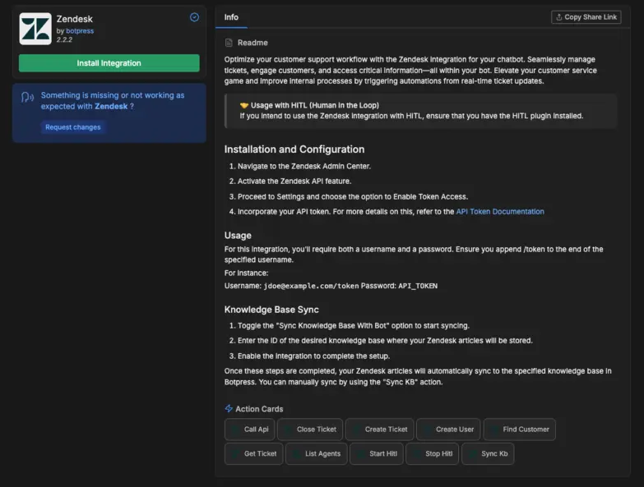The height and width of the screenshot is (487, 644).
Task: Click step 'Navigate to the Zendesk Admin Center'
Action: click(x=304, y=166)
